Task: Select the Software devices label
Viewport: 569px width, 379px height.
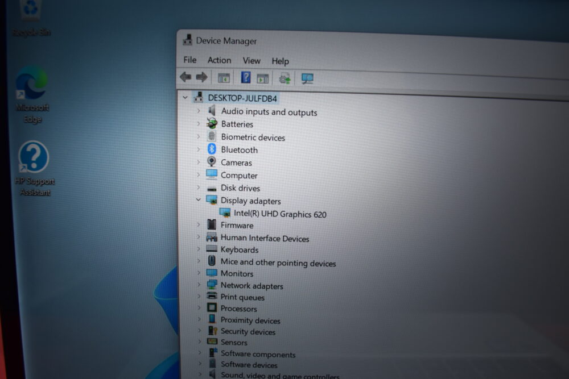Action: tap(249, 365)
